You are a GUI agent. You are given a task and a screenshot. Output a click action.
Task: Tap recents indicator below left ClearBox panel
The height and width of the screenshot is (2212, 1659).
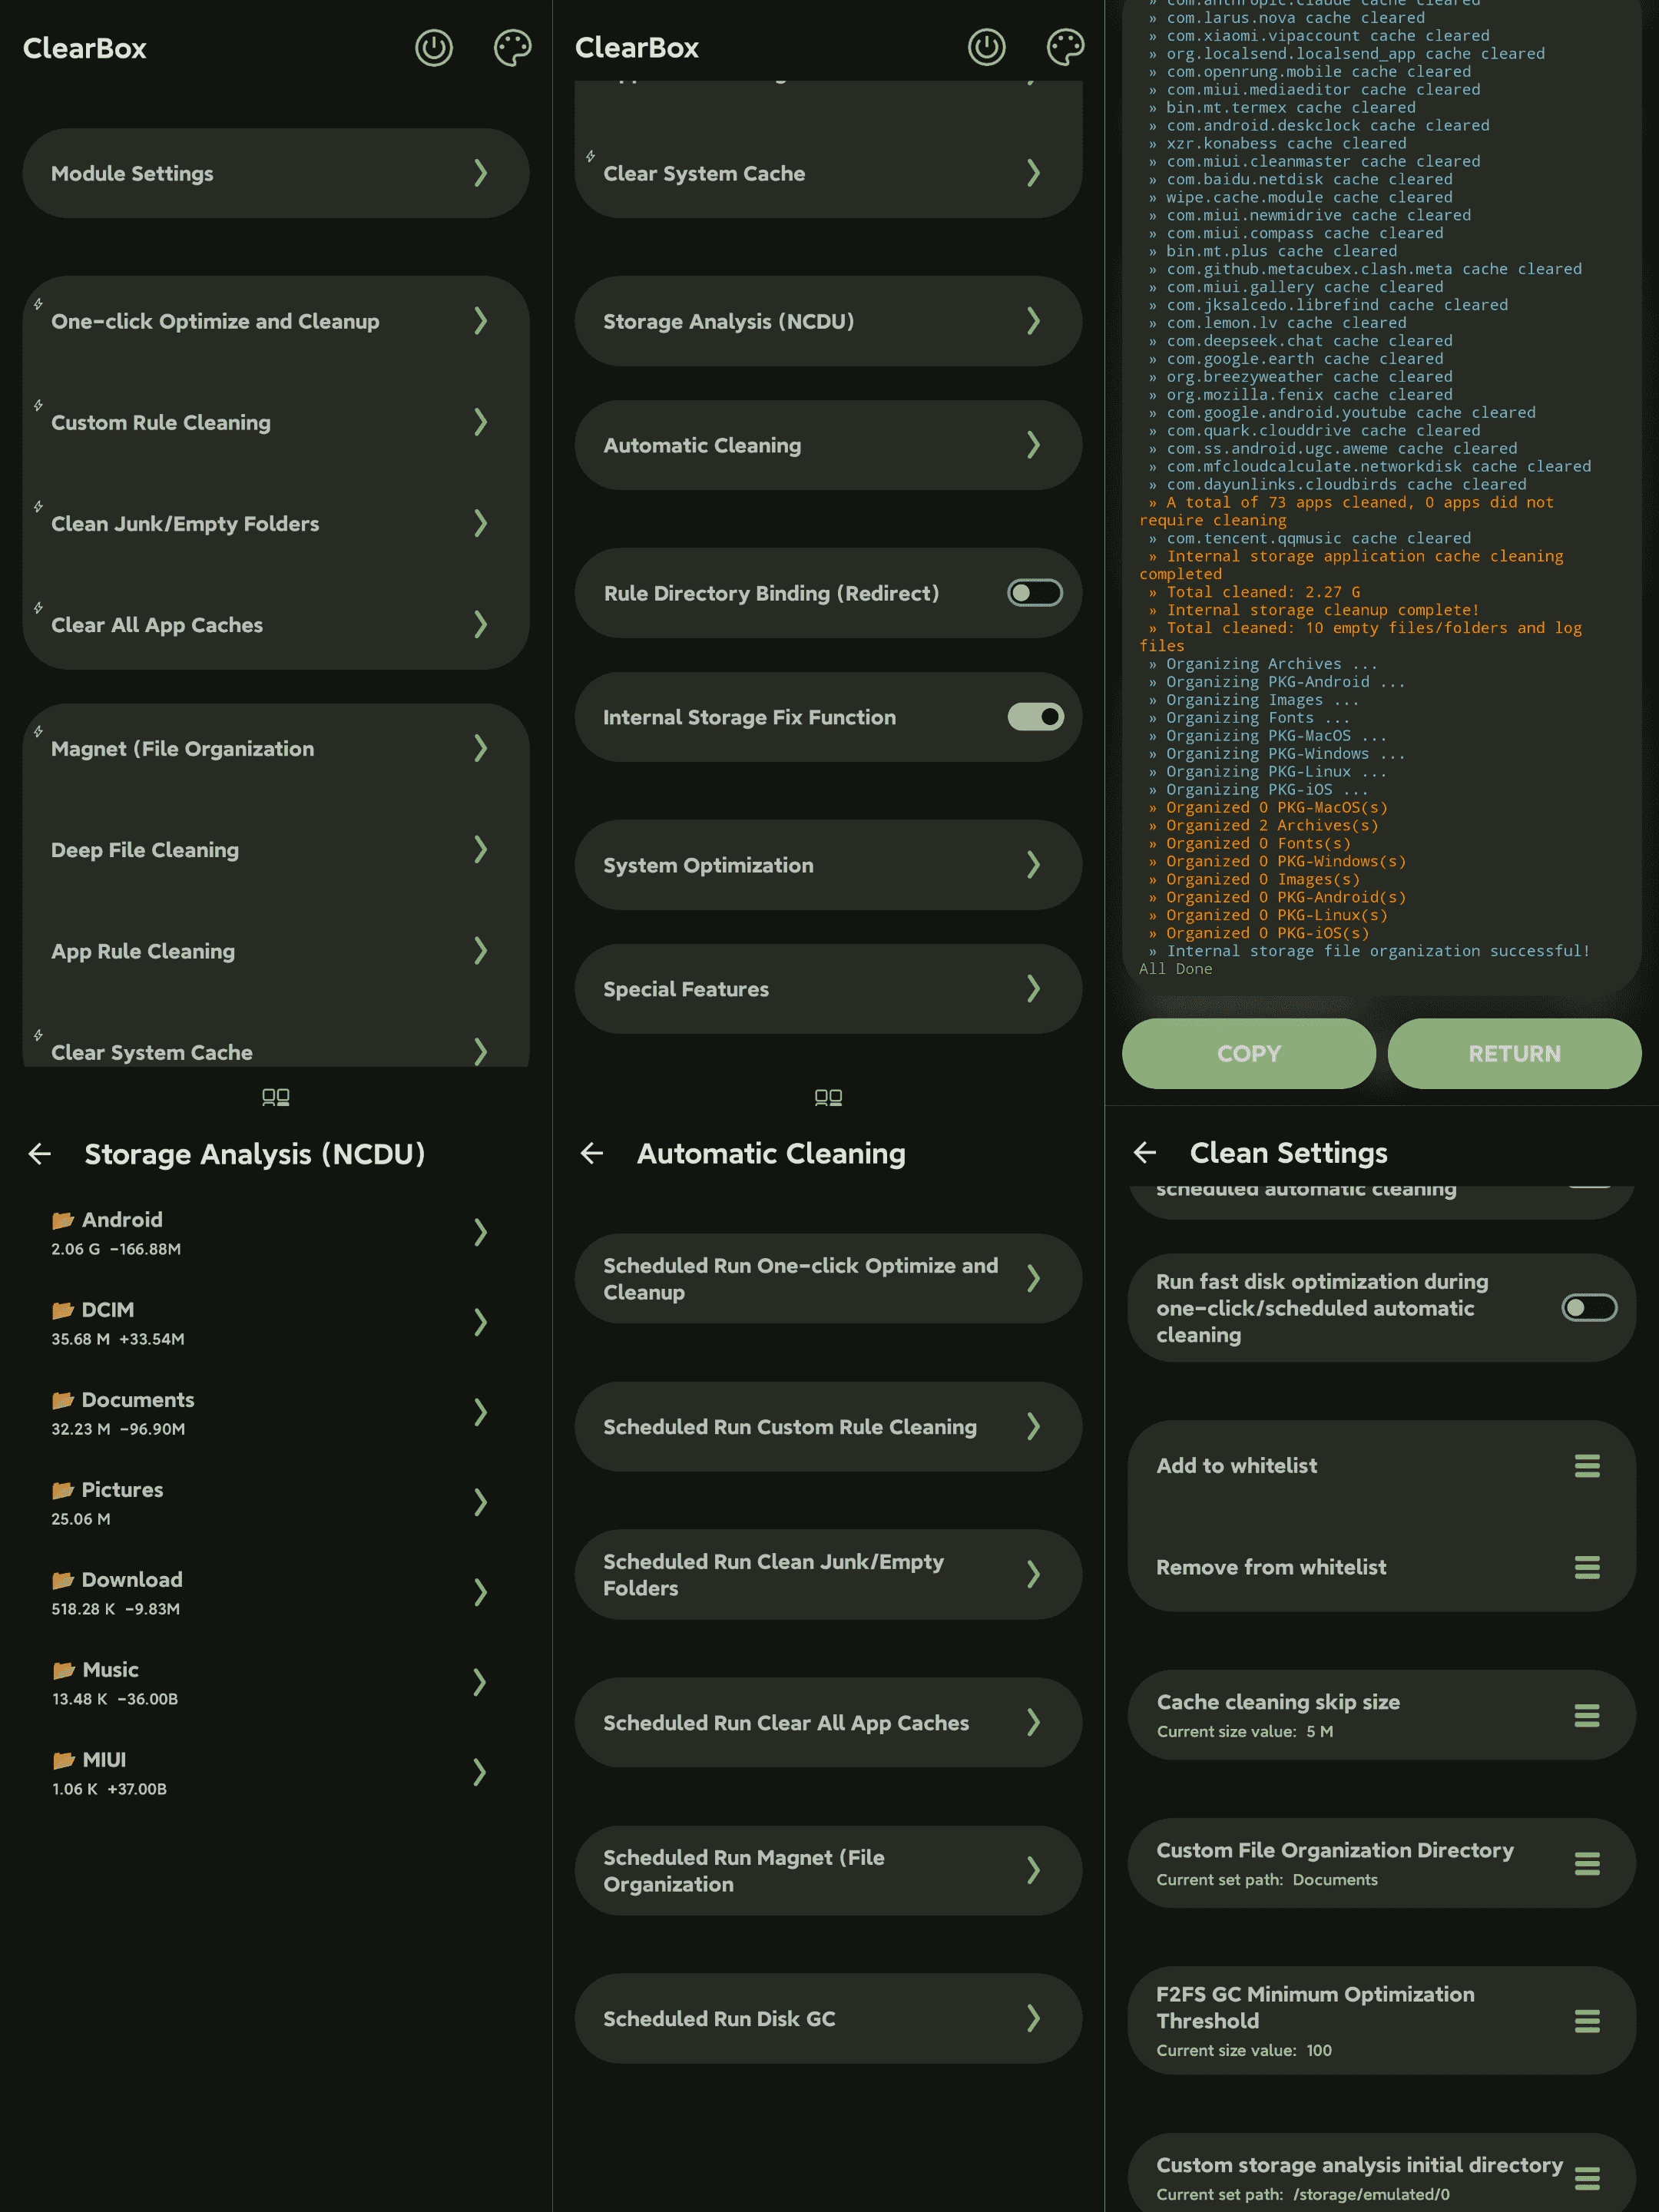(276, 1097)
